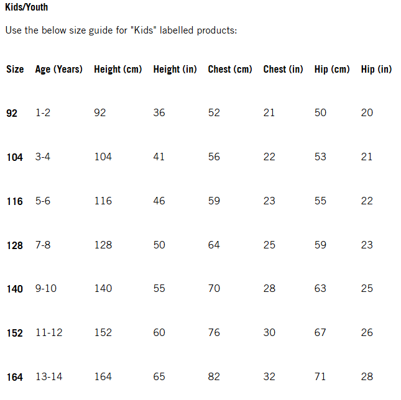Select the "Chest (in)" column header
Viewport: 401px width, 400px height.
(x=283, y=69)
